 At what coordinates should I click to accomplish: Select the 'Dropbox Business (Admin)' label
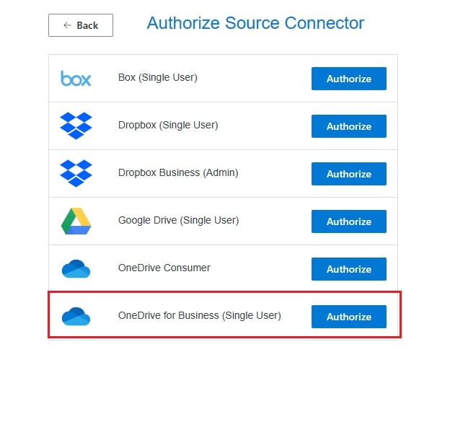coord(178,172)
